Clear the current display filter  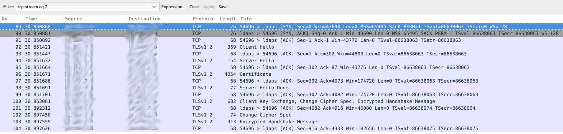(x=194, y=7)
